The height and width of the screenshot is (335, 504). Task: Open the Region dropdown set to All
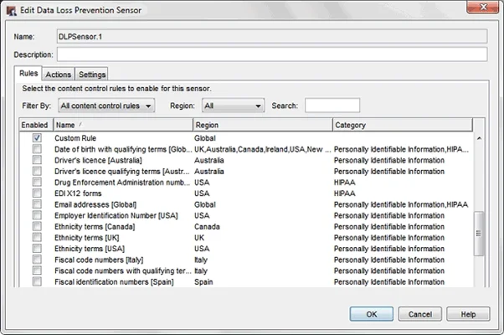click(233, 106)
